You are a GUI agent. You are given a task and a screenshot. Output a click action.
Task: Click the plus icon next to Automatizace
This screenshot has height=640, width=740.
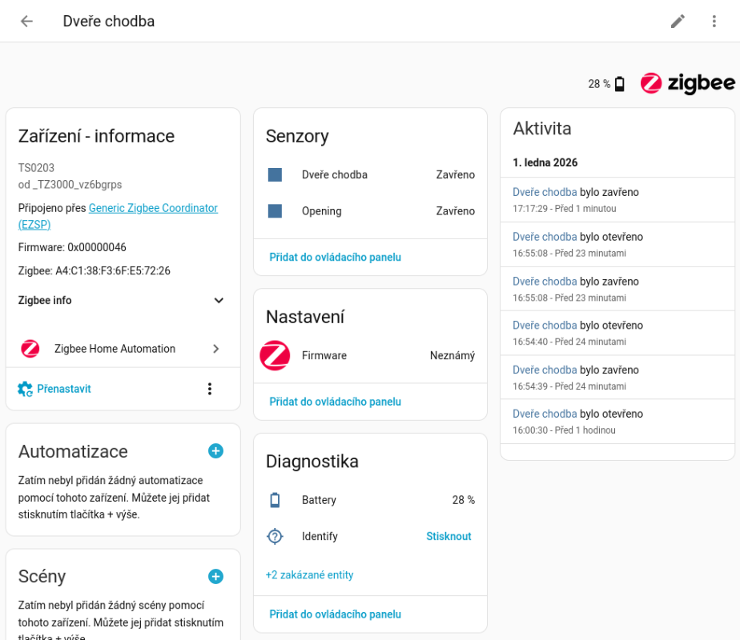(x=215, y=451)
